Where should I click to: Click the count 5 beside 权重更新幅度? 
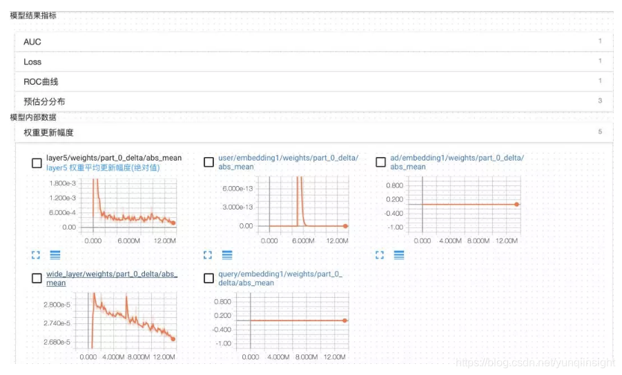[x=600, y=132]
